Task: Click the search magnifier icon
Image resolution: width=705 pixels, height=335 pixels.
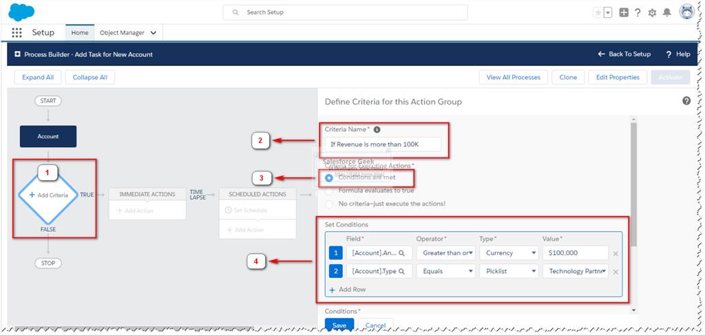Action: point(235,12)
